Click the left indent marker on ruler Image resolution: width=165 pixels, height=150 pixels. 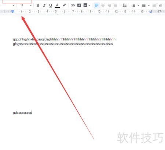(x=12, y=12)
